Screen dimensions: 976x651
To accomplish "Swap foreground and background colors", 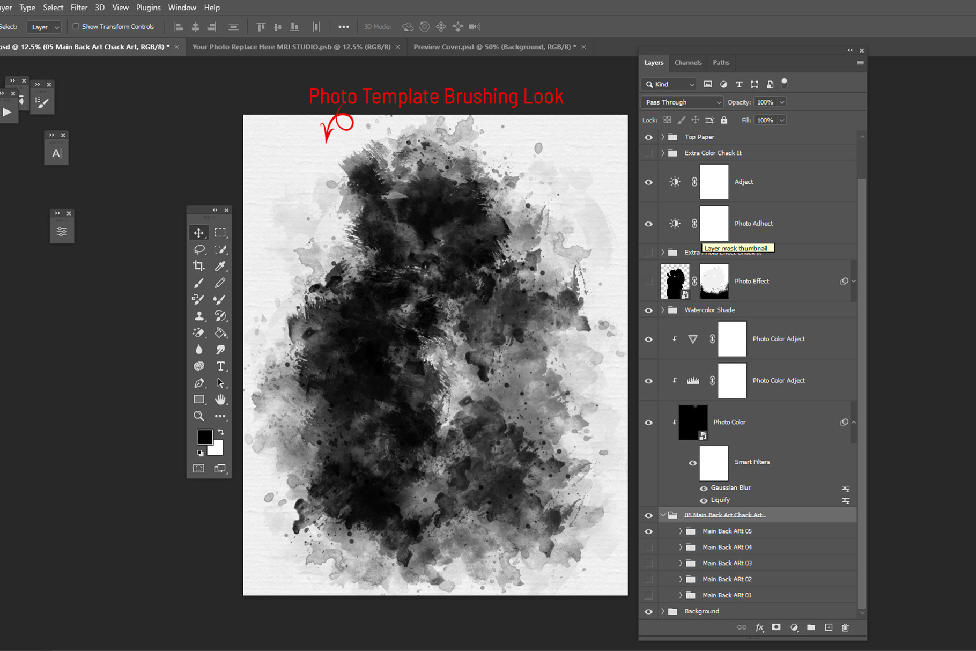I will [220, 432].
